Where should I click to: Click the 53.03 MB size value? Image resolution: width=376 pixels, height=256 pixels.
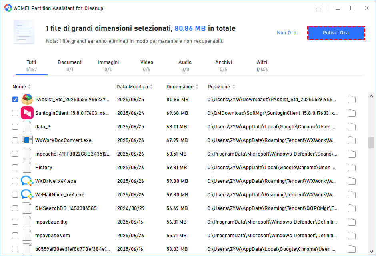click(x=177, y=249)
